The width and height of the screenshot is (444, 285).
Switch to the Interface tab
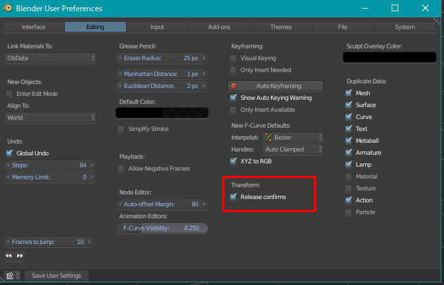pos(34,27)
